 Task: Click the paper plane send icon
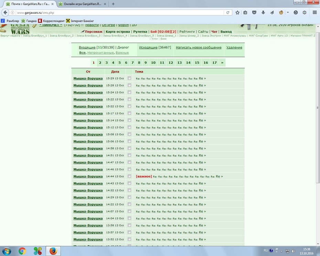point(272,12)
